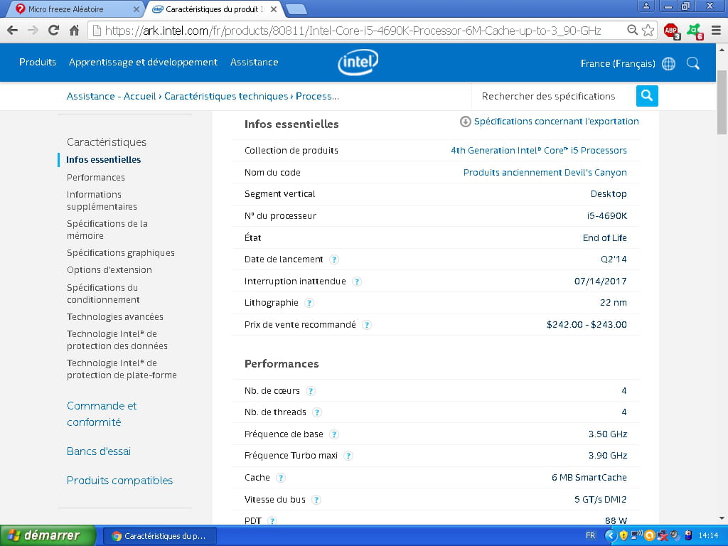Show help for Fréquence de base
Viewport: 728px width, 546px height.
tap(334, 434)
